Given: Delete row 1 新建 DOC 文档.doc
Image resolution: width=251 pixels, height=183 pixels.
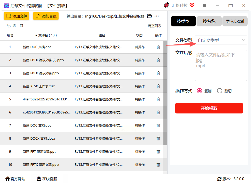Looking at the screenshot, I should click(158, 47).
